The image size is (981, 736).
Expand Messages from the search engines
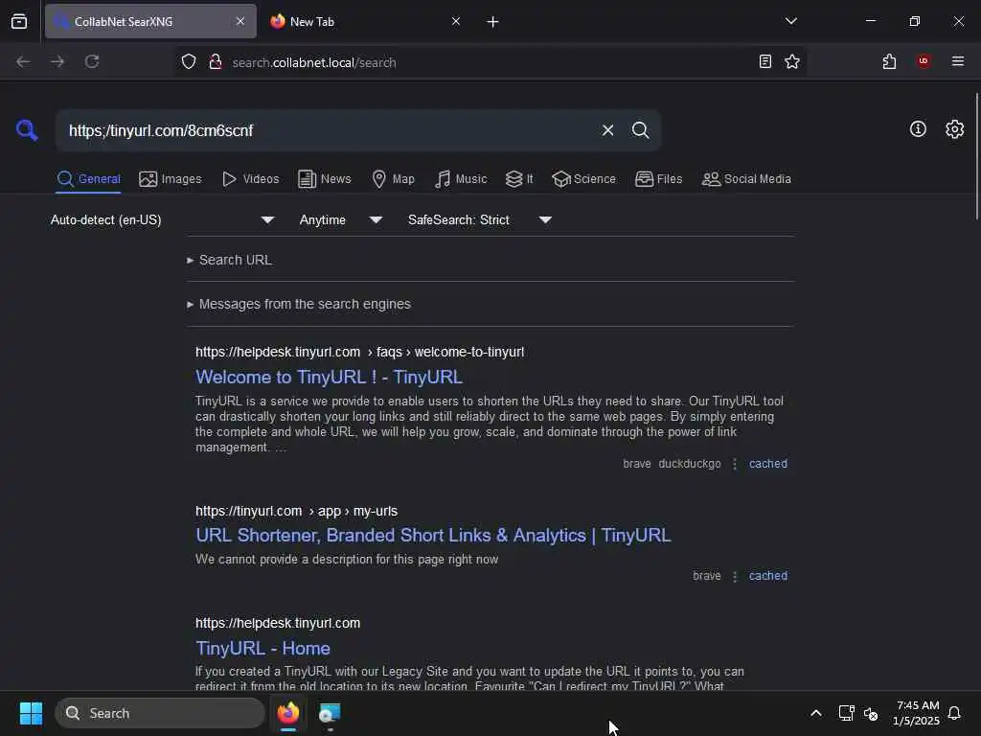click(x=299, y=304)
